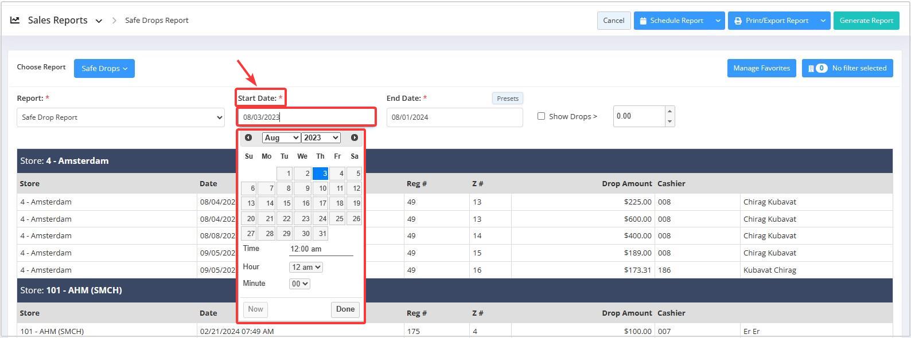Open the year dropdown showing 2023
Image resolution: width=911 pixels, height=338 pixels.
point(321,137)
